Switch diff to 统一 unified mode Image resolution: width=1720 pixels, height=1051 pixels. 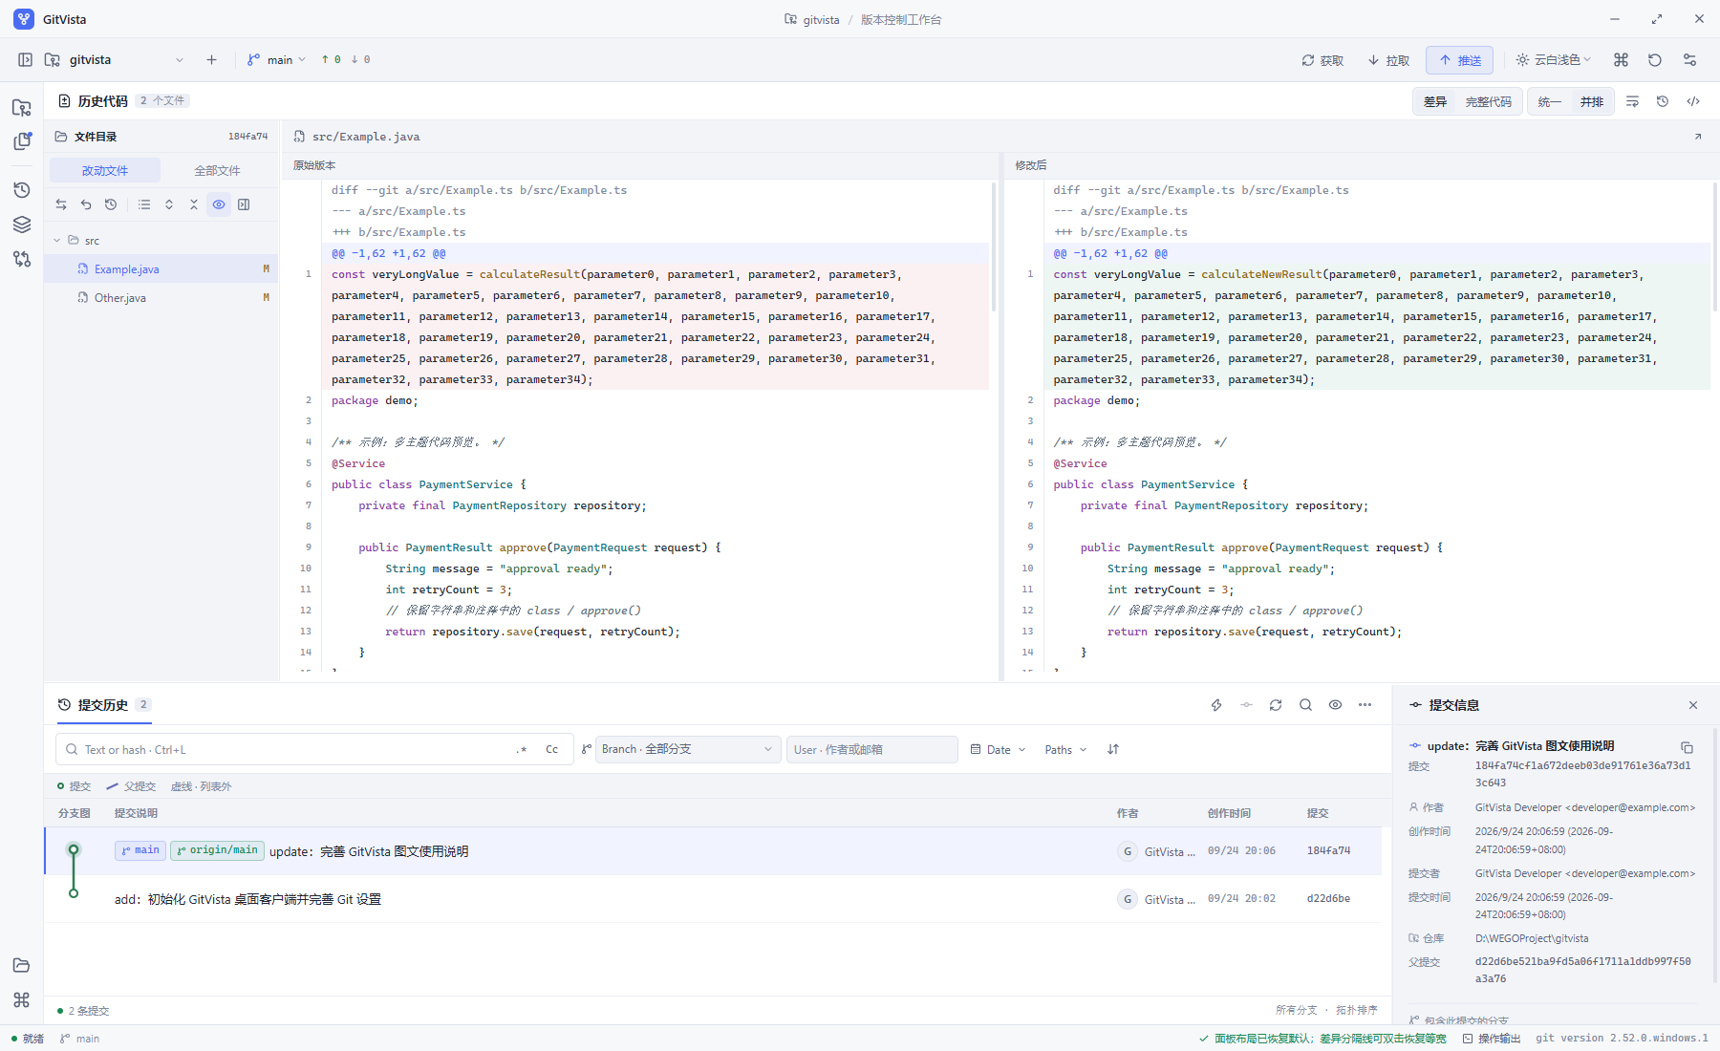point(1550,101)
